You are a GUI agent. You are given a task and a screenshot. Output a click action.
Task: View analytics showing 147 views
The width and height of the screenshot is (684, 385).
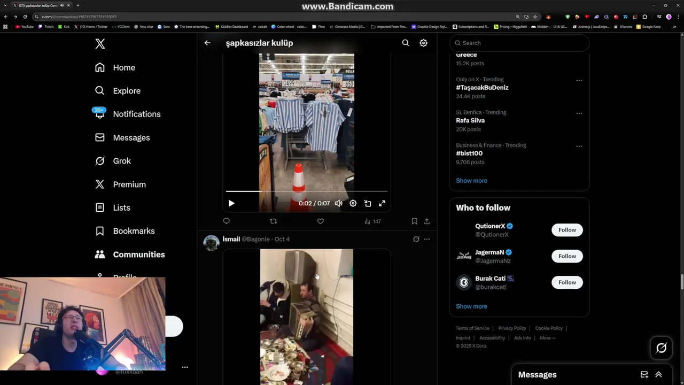[372, 221]
